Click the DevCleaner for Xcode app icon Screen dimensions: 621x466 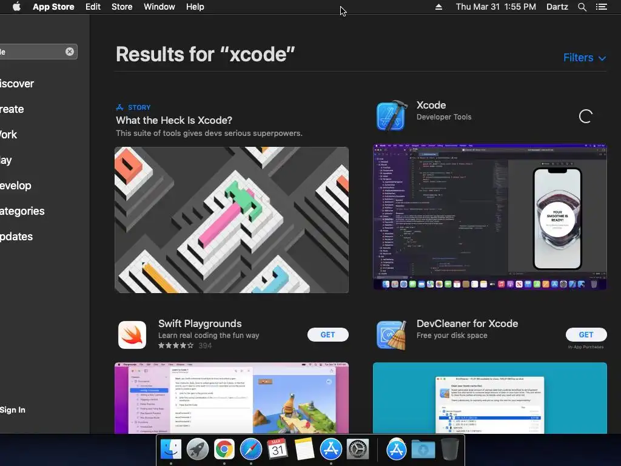click(x=391, y=335)
